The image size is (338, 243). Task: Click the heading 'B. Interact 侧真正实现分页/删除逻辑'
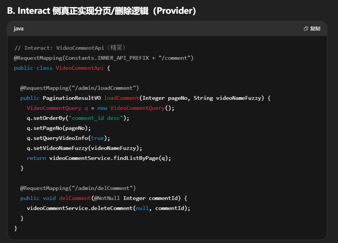click(x=101, y=11)
